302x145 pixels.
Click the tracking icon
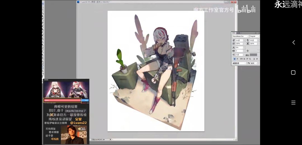point(233,51)
